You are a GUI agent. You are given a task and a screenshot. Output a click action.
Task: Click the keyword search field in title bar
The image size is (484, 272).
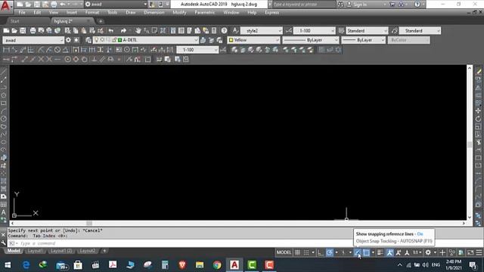pos(304,5)
